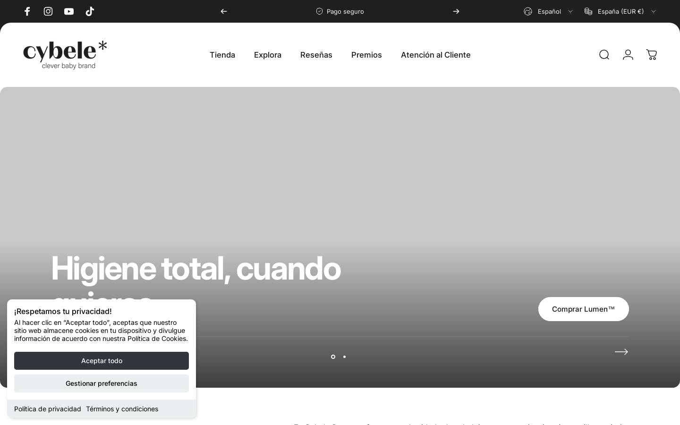Viewport: 680px width, 425px height.
Task: Select the second slideshow dot indicator
Action: point(344,357)
